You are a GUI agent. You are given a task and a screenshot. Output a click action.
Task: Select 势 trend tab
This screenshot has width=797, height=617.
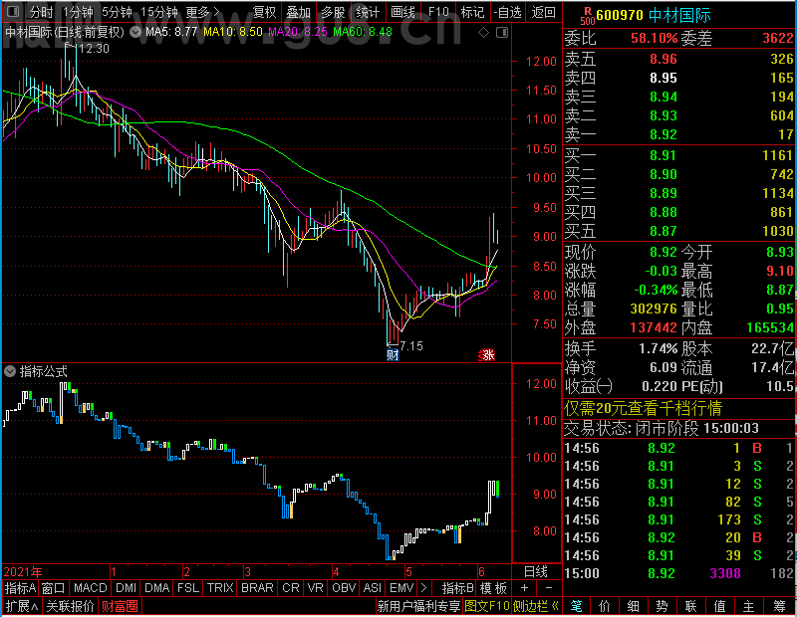click(662, 606)
